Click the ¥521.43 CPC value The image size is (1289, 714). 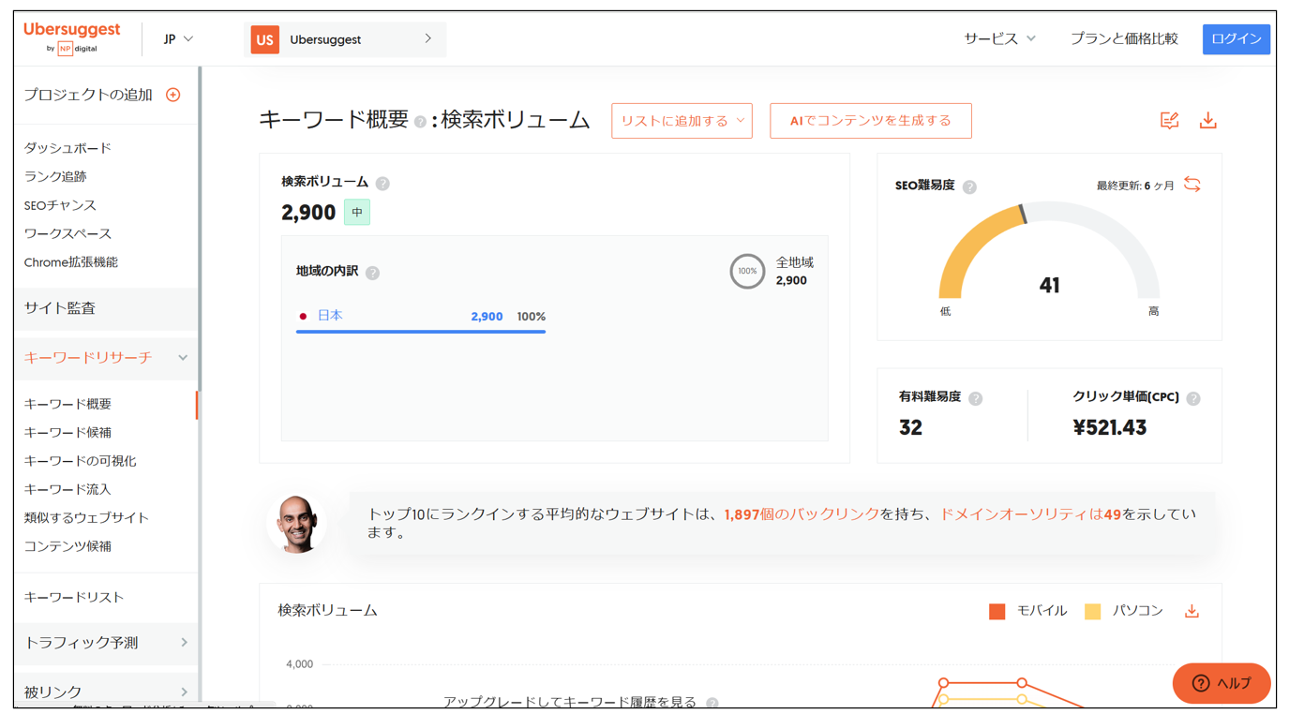pyautogui.click(x=1110, y=428)
